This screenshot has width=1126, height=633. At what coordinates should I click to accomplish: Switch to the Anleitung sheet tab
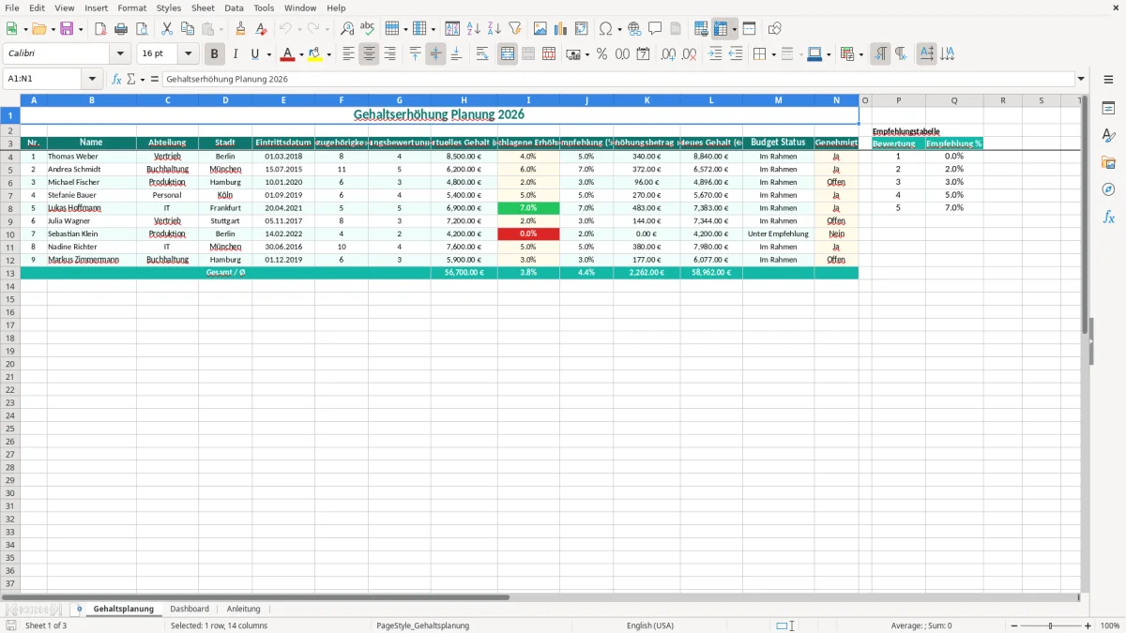[x=244, y=609]
